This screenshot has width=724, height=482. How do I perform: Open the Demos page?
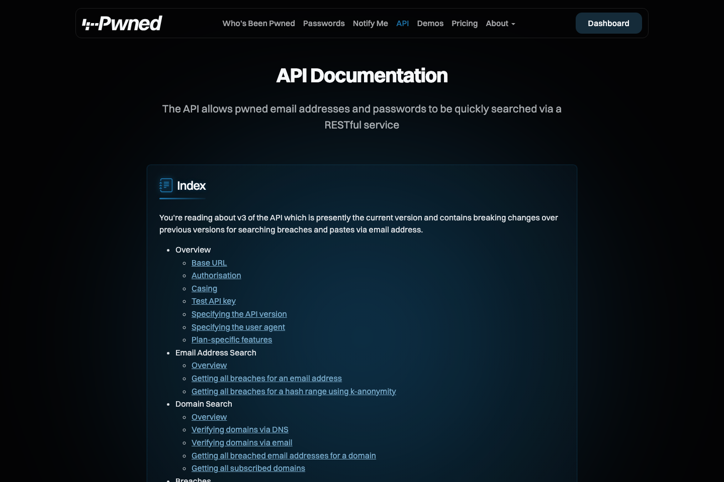(x=430, y=23)
